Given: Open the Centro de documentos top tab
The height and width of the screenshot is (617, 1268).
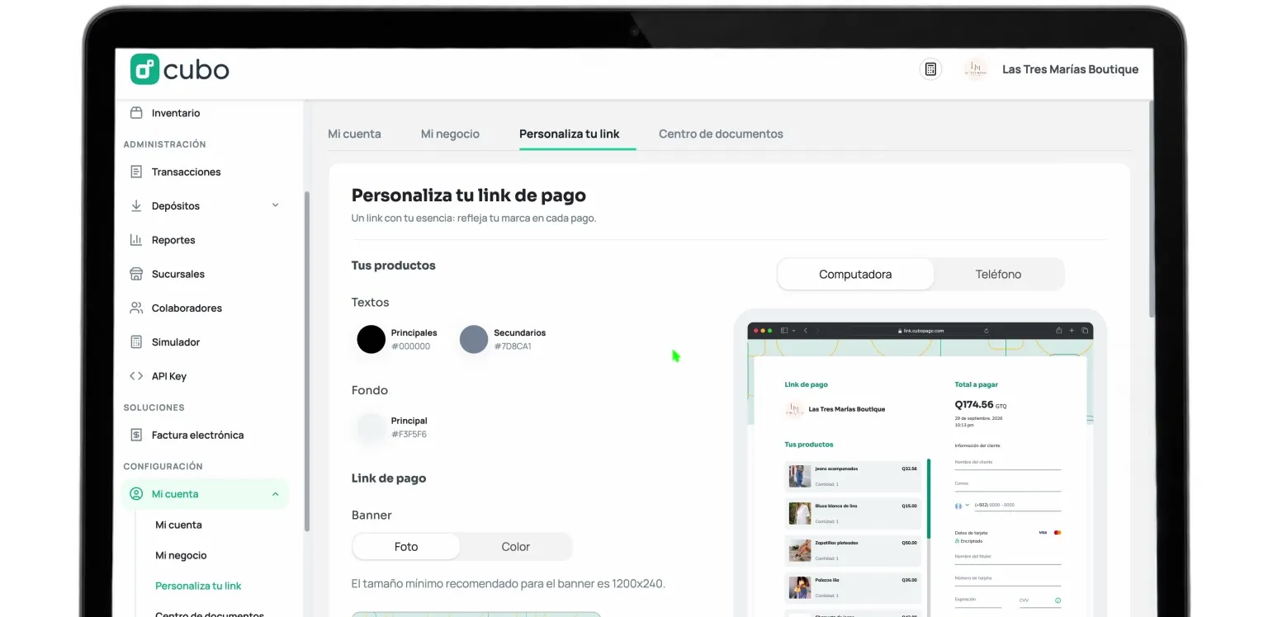Looking at the screenshot, I should click(721, 134).
